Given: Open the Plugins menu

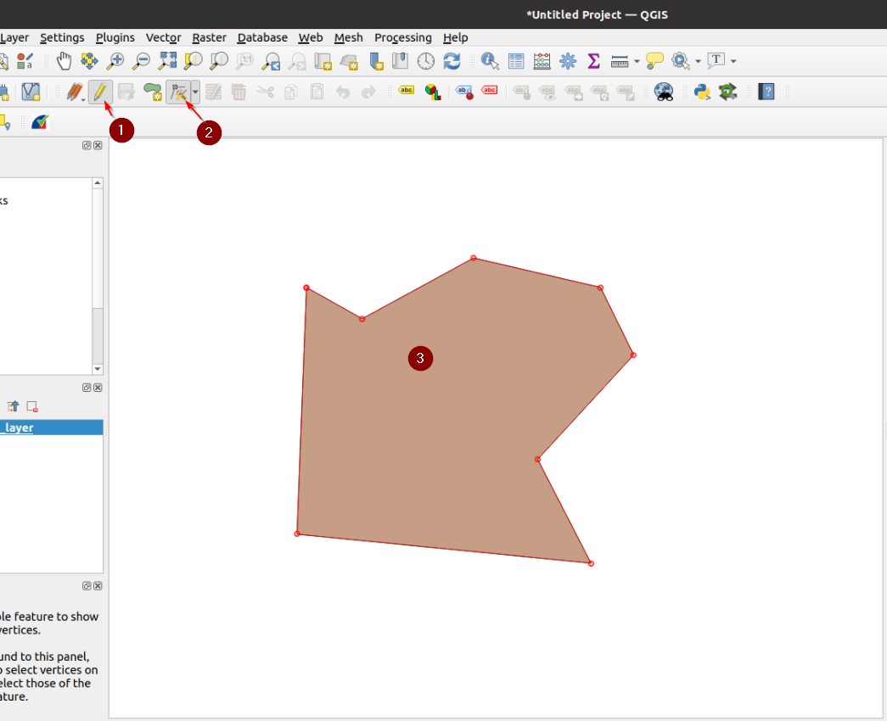Looking at the screenshot, I should pyautogui.click(x=115, y=37).
